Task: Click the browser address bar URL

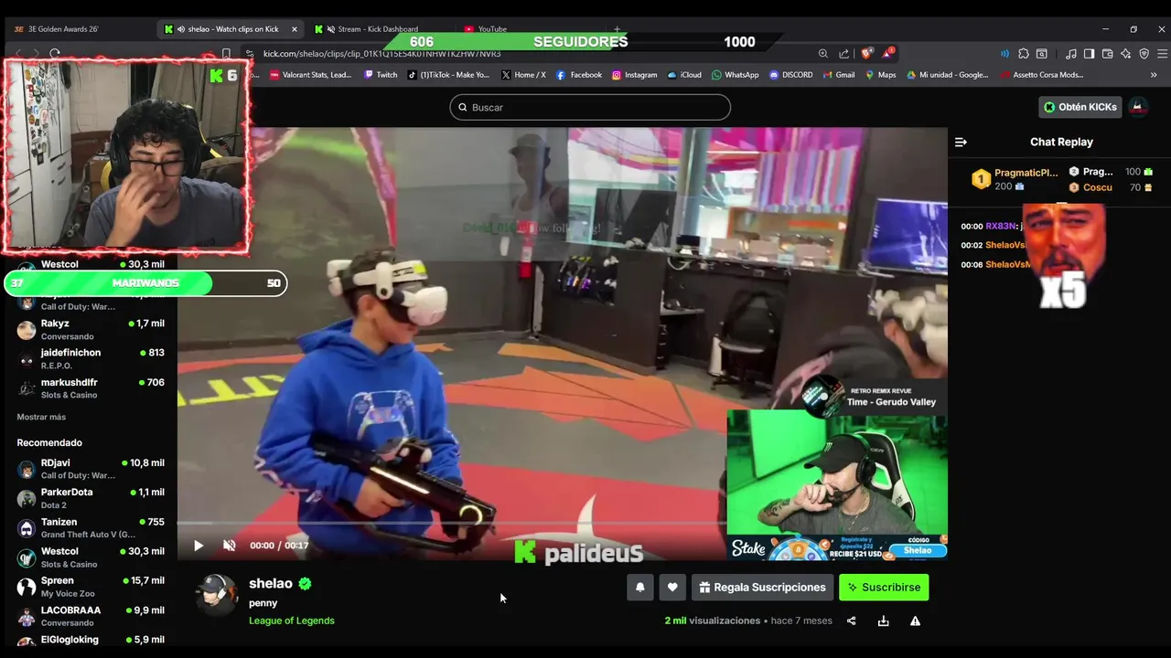Action: (382, 54)
